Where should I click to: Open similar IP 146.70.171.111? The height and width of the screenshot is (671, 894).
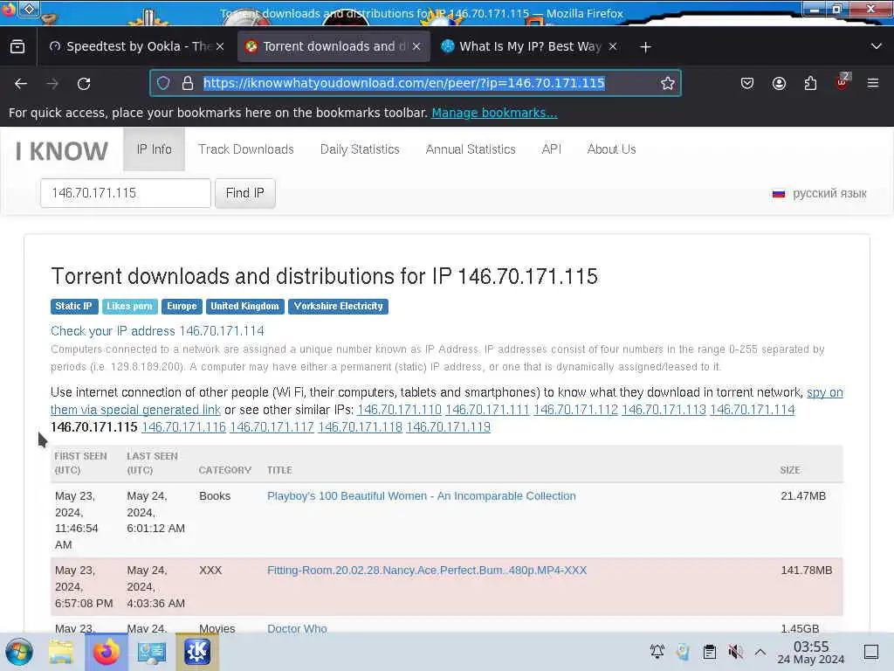(x=487, y=410)
